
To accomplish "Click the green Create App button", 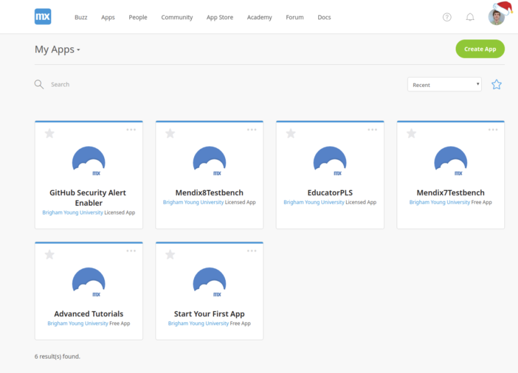I will [480, 49].
